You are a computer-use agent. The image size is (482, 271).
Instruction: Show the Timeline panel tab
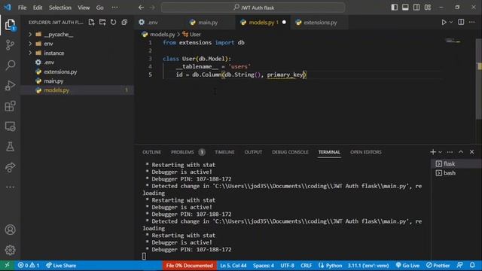[224, 152]
